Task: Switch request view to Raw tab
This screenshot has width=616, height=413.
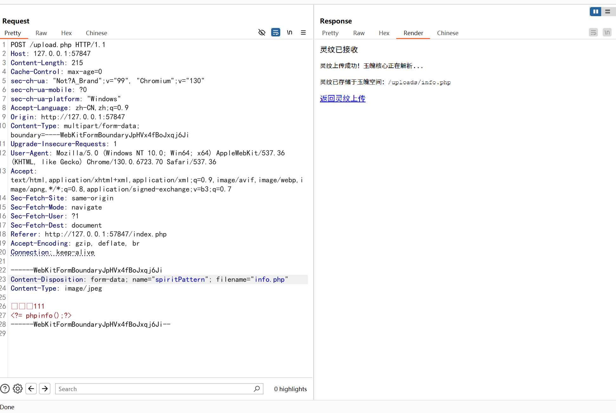Action: 41,33
